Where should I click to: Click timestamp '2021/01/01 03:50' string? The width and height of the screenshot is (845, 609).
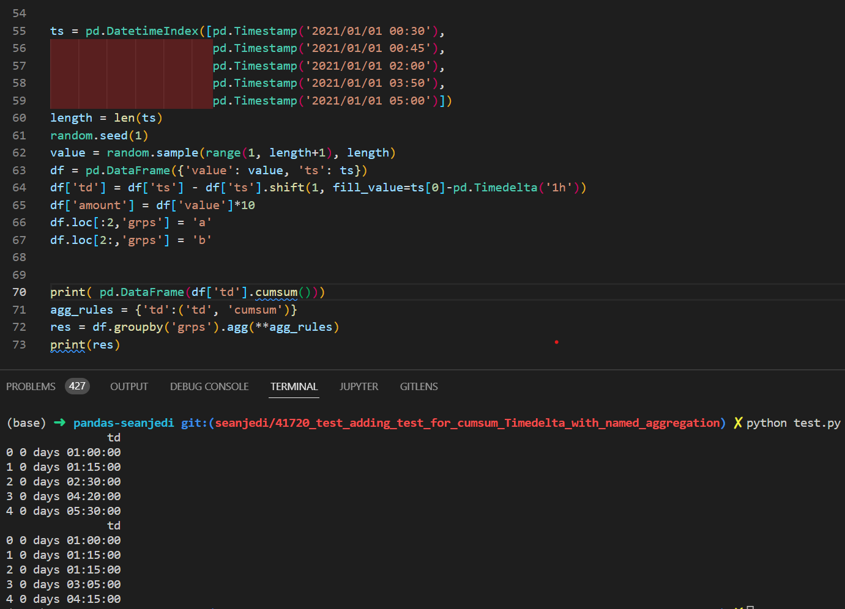pos(368,83)
